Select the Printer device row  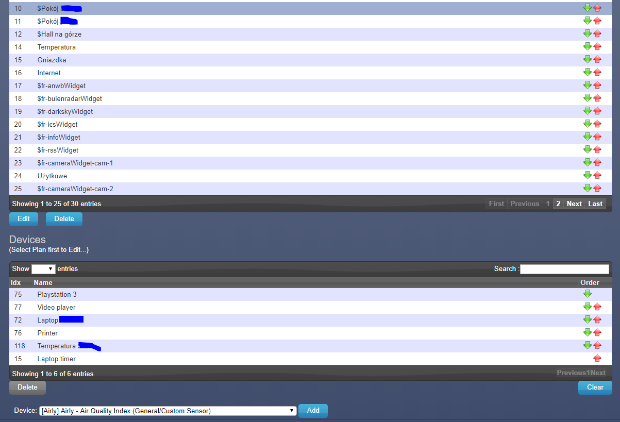[310, 333]
